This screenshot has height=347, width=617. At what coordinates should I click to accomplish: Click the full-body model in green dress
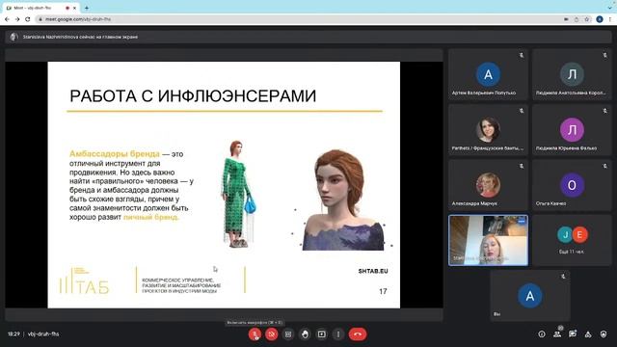click(238, 195)
